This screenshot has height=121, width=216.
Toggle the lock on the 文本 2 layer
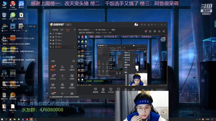point(53,44)
